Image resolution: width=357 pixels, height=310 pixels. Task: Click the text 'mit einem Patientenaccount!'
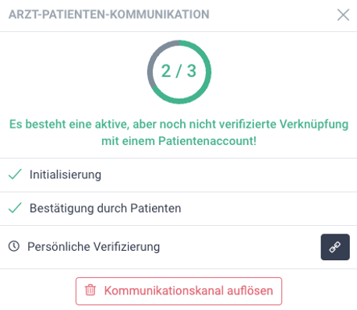(x=178, y=141)
